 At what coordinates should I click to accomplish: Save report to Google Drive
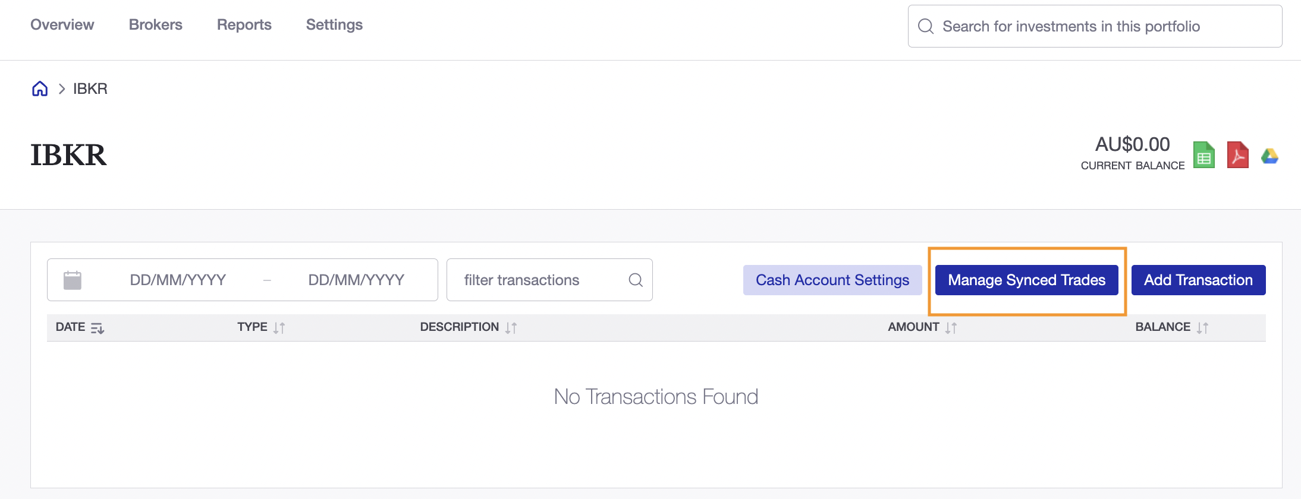(1269, 155)
